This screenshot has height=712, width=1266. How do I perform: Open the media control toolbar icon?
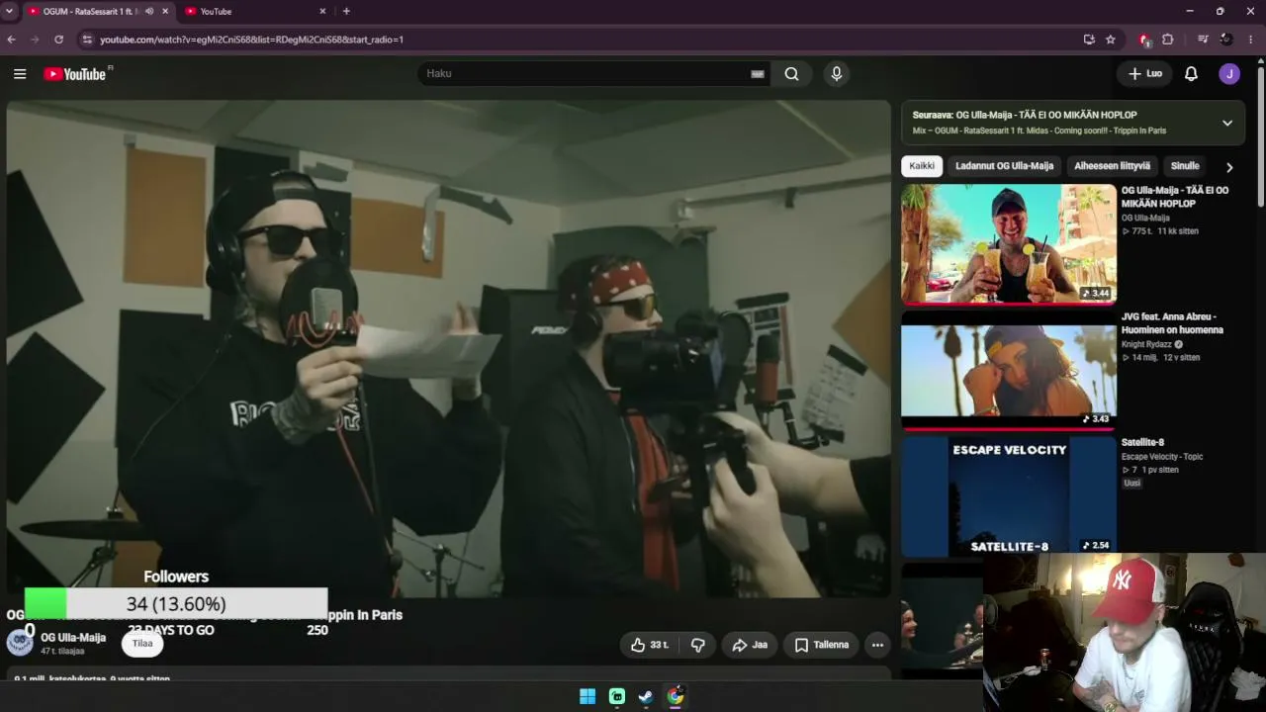coord(1203,40)
